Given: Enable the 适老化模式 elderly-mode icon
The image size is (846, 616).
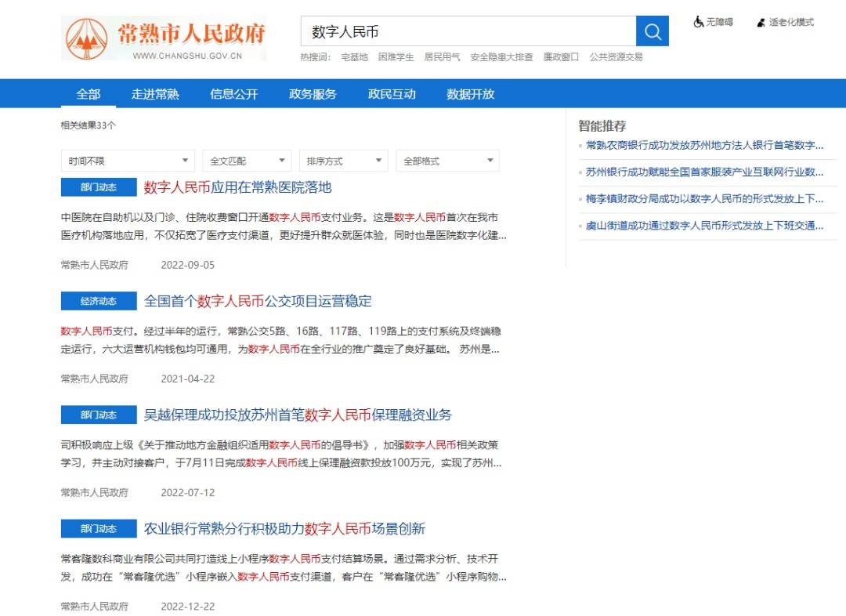Looking at the screenshot, I should 761,23.
